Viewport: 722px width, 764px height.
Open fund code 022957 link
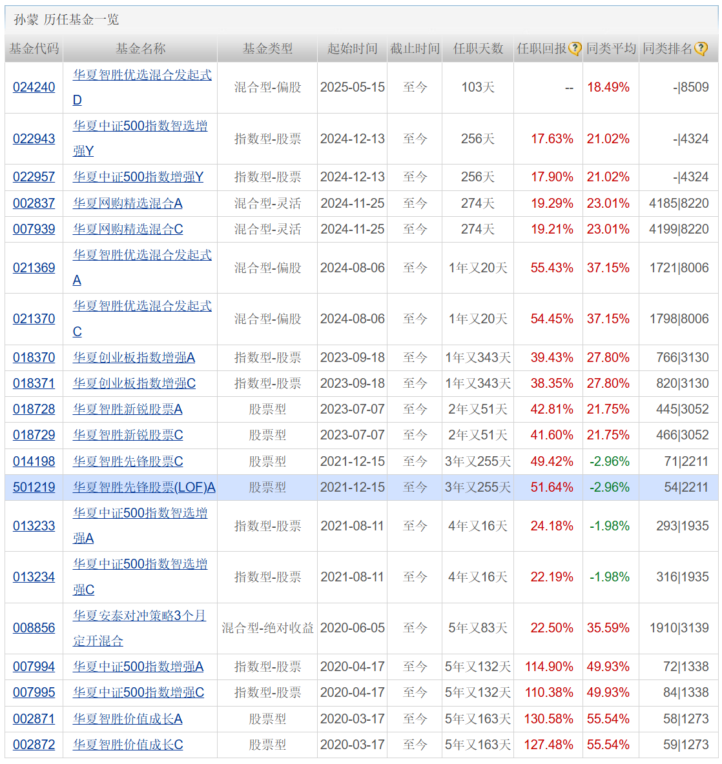[34, 177]
